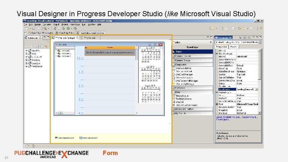Image resolution: width=288 pixels, height=162 pixels.
Task: Click the Save icon in the toolbar
Action: point(33,28)
